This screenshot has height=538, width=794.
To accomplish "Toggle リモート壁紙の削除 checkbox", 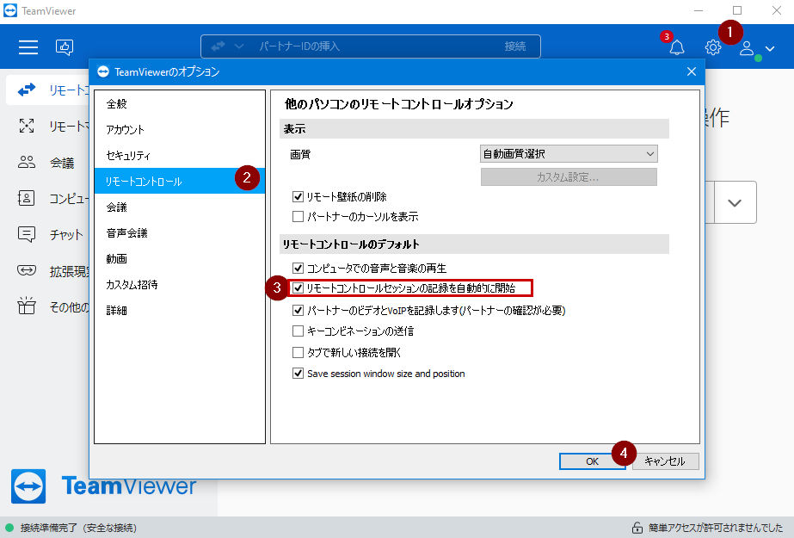I will point(298,196).
